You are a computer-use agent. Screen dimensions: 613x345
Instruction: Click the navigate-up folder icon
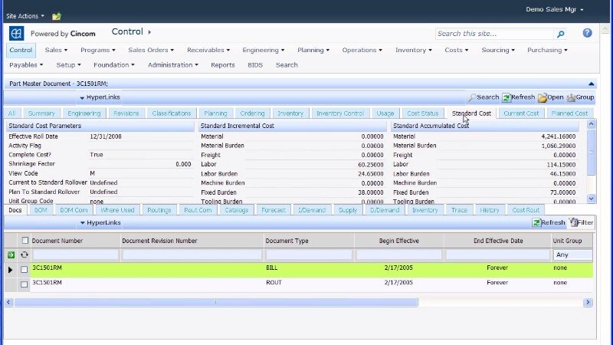pos(57,16)
